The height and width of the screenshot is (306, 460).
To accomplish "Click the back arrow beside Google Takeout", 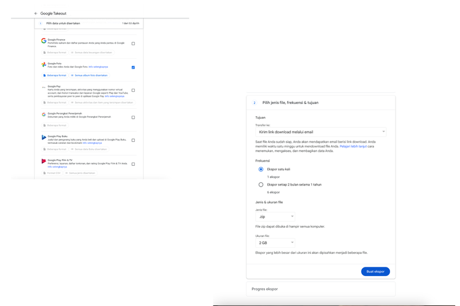I will 36,13.
